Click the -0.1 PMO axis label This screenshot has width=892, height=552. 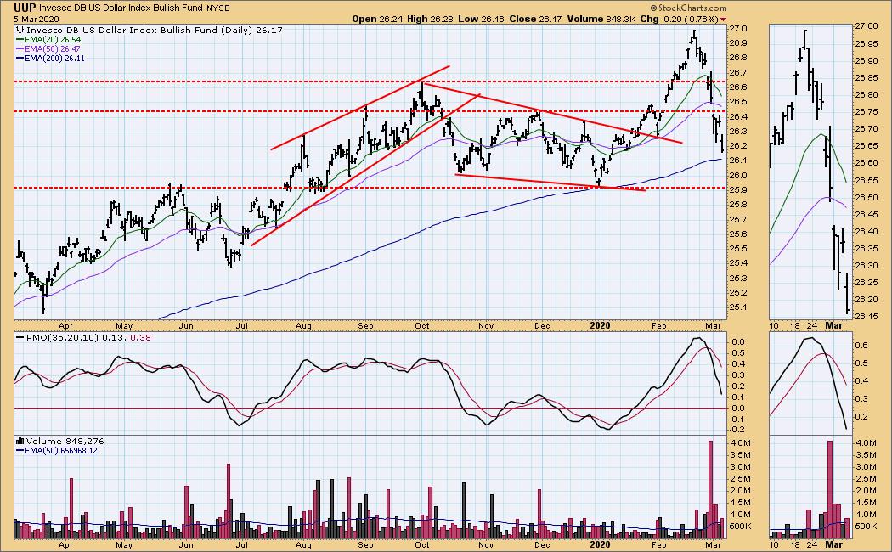pos(738,420)
